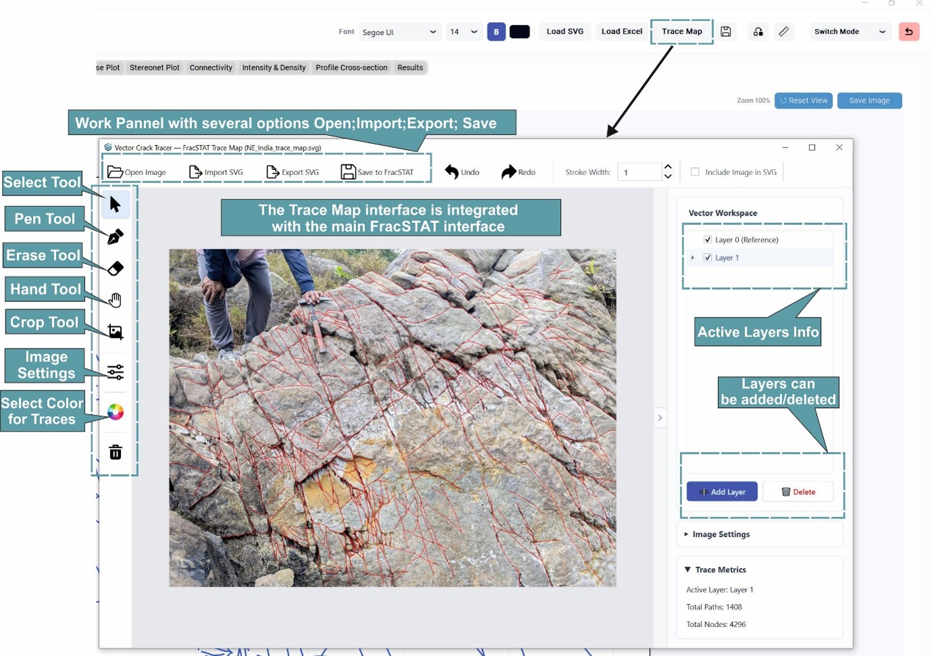
Task: Toggle Layer 0 (Reference) visibility checkbox
Action: (x=708, y=240)
